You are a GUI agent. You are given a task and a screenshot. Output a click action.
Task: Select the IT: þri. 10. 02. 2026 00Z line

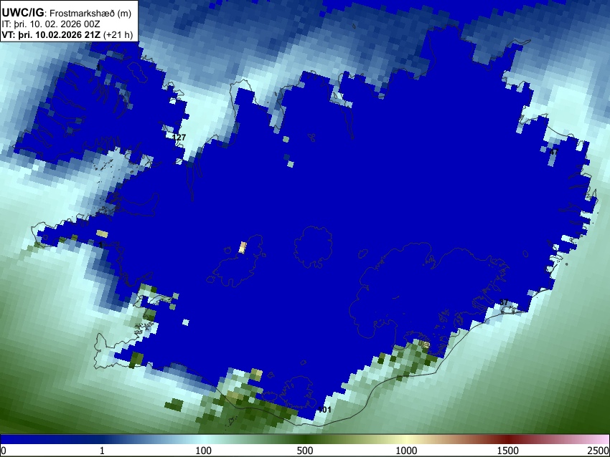click(x=50, y=24)
